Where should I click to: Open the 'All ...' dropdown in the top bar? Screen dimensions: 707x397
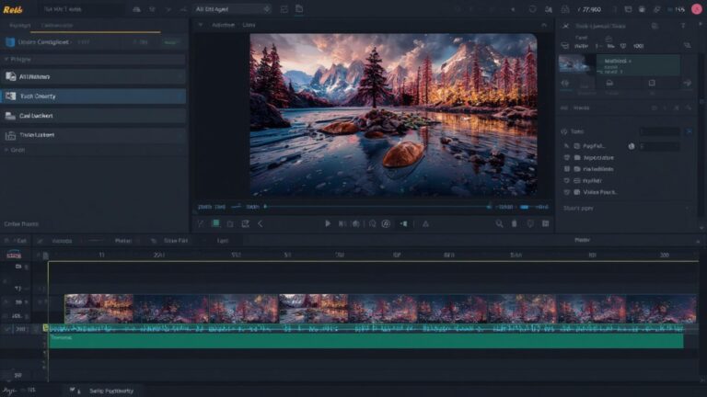pos(233,9)
